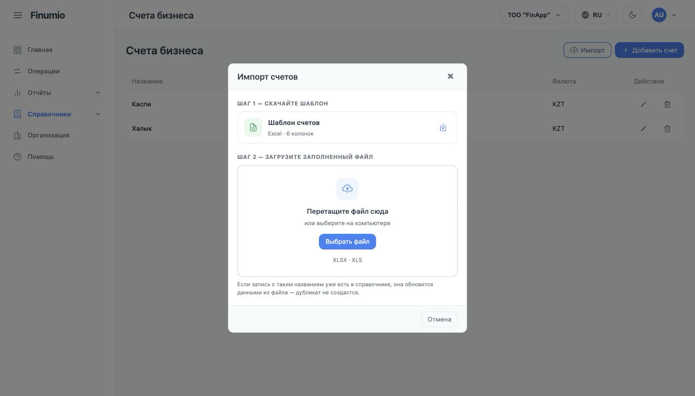695x396 pixels.
Task: Click the file drop zone text Перетащите файл сюда
Action: [347, 211]
